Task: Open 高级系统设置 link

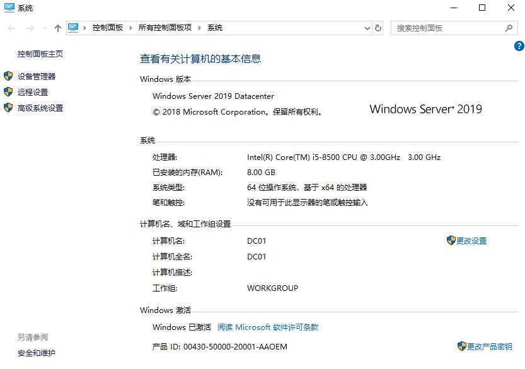Action: click(x=40, y=108)
